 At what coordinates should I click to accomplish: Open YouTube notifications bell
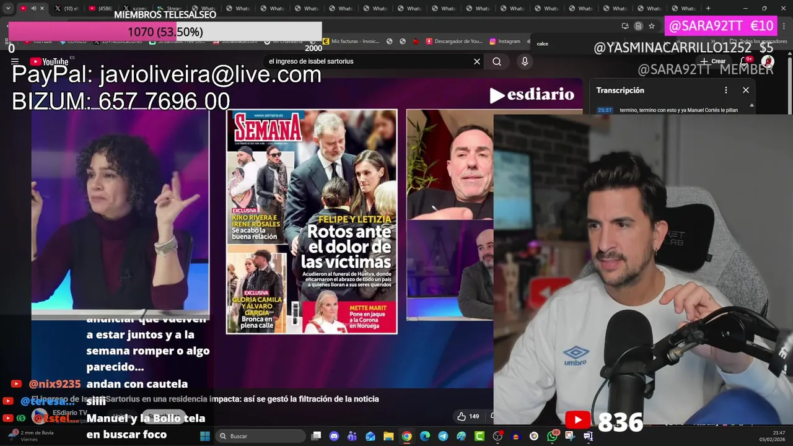[x=745, y=61]
